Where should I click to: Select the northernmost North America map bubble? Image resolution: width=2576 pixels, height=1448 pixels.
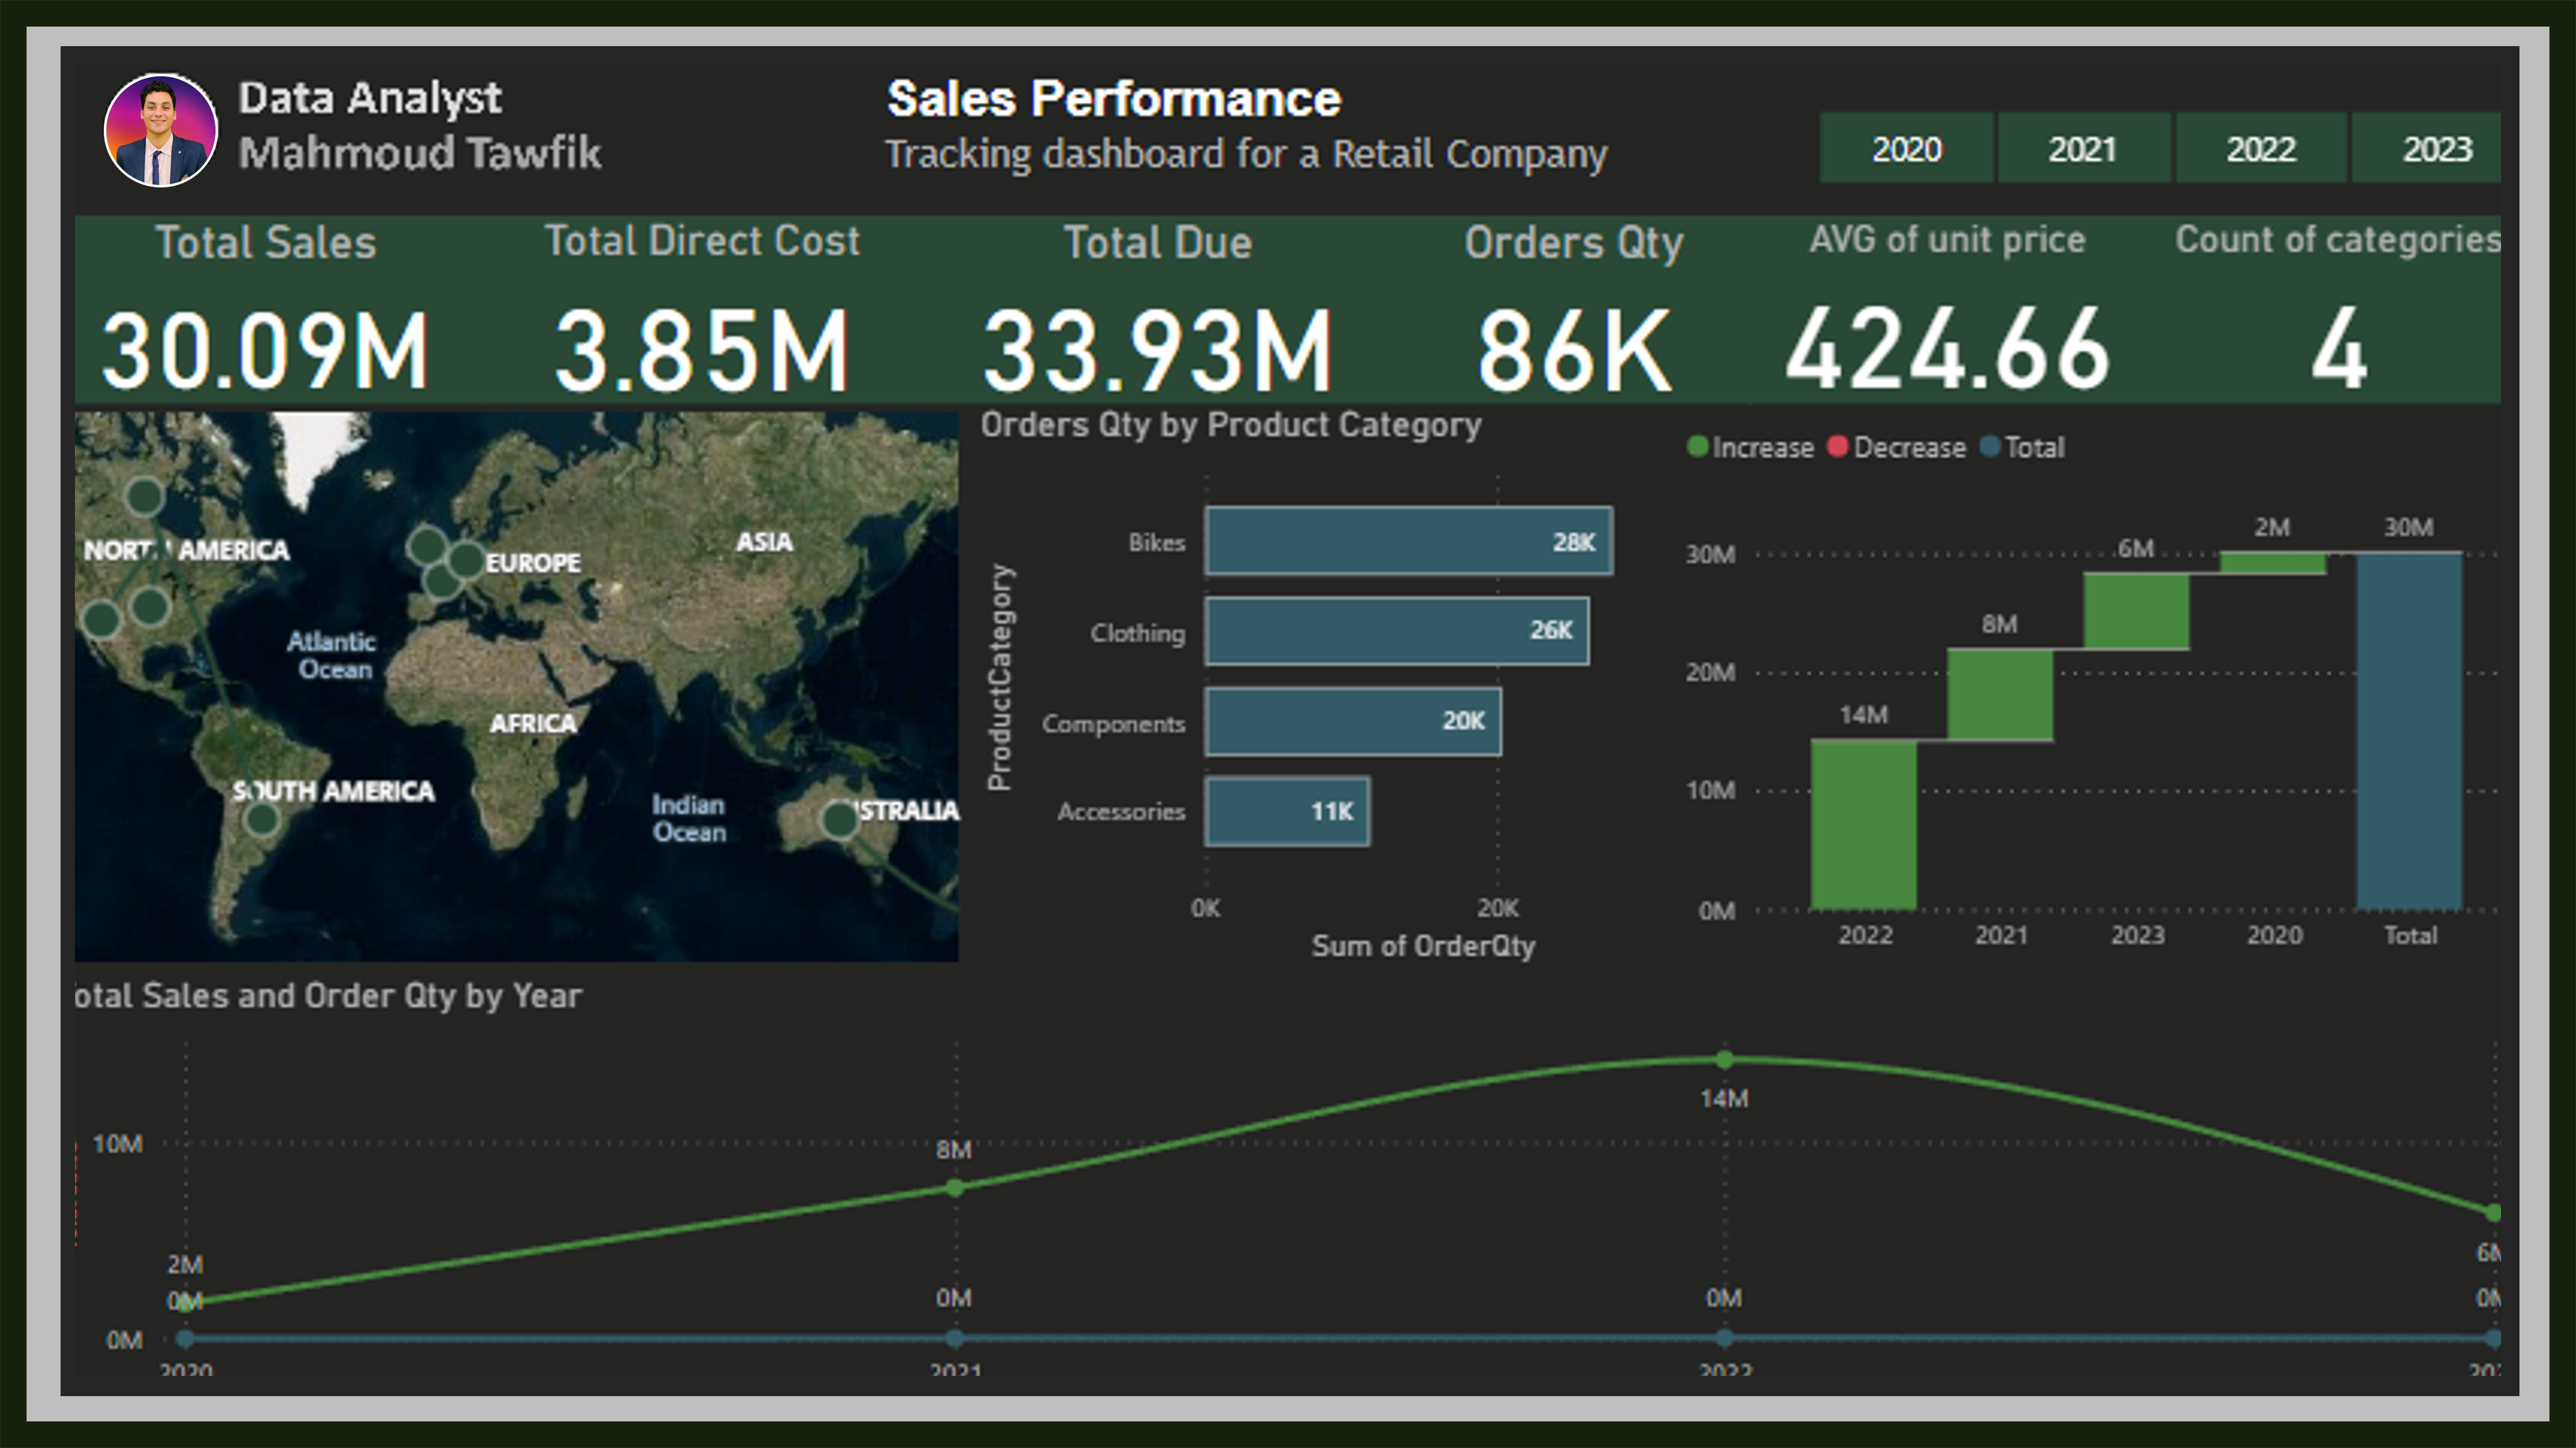coord(145,496)
